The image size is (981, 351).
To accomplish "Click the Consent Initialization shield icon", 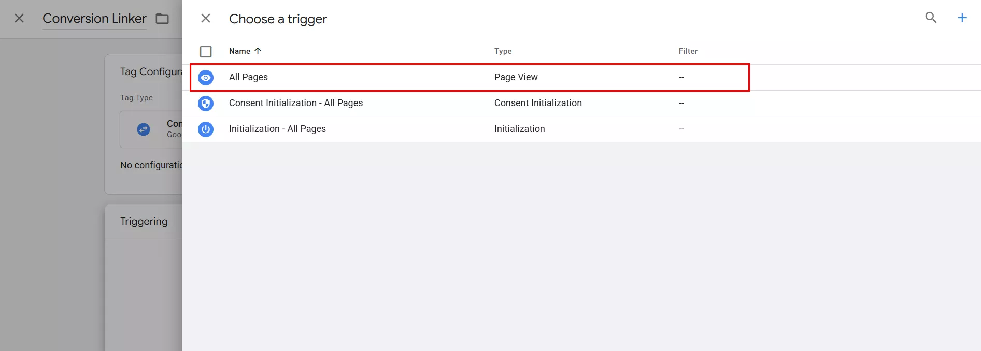I will coord(206,104).
